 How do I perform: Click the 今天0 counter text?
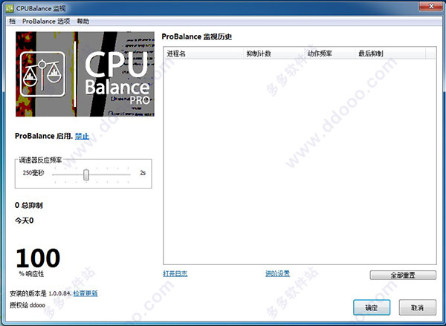[25, 221]
